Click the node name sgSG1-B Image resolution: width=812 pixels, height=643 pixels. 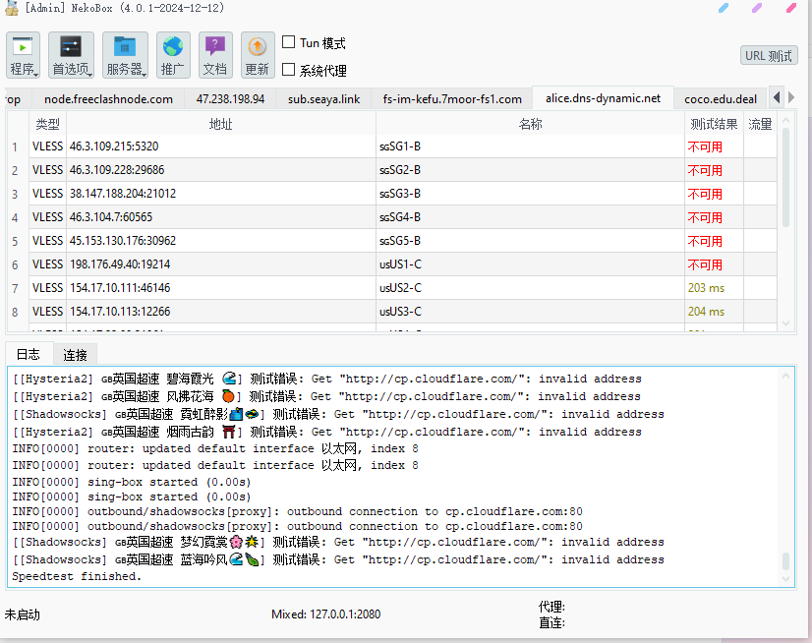[x=400, y=146]
